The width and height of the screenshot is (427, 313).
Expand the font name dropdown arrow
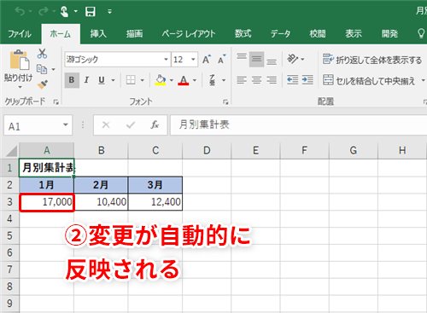(166, 60)
